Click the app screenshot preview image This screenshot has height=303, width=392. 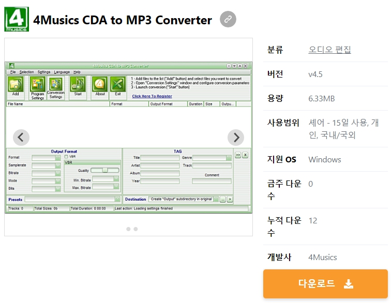[128, 138]
